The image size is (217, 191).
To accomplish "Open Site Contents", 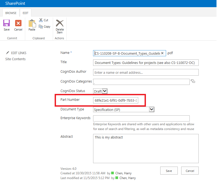I will pyautogui.click(x=15, y=59).
